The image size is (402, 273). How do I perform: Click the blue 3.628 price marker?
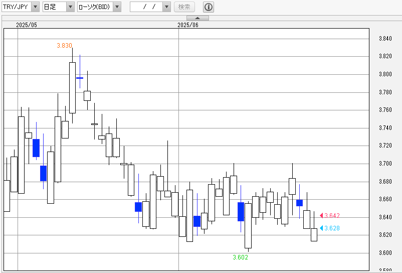[330, 228]
